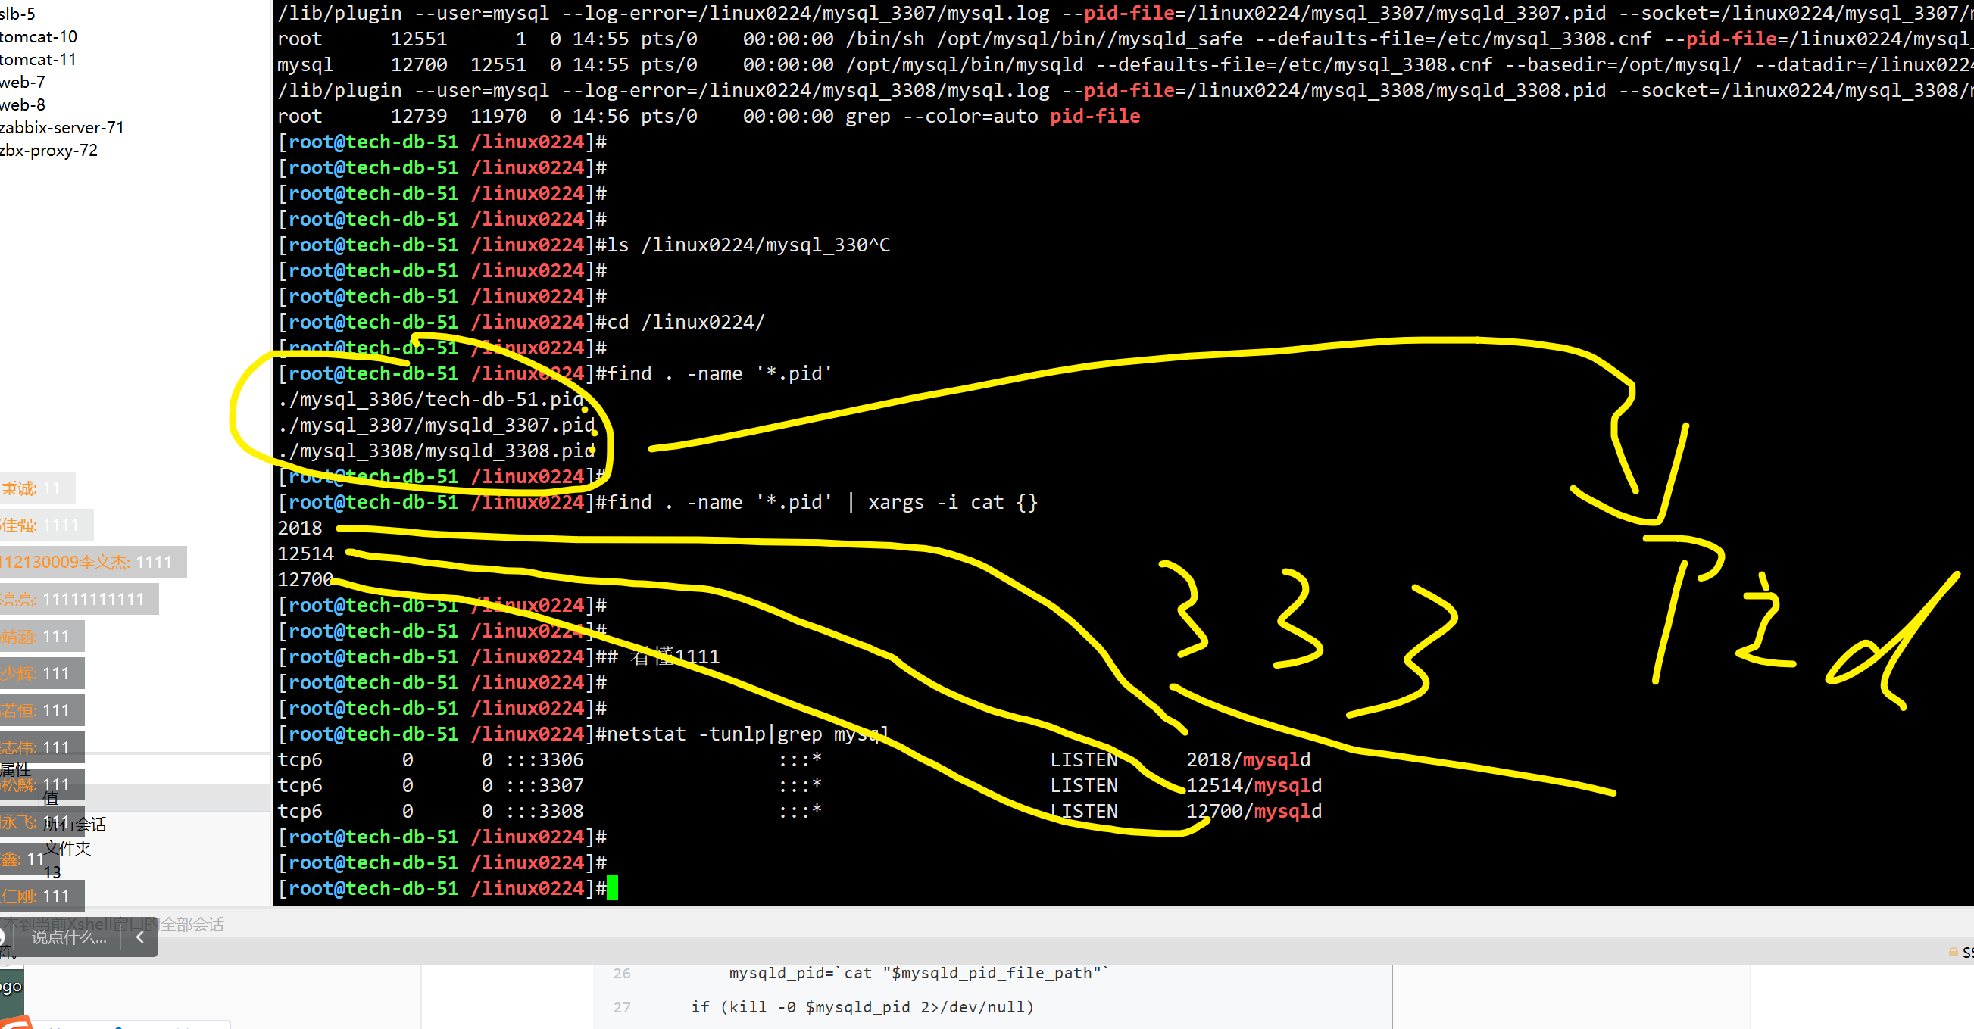Select the web-8 session entry

23,104
